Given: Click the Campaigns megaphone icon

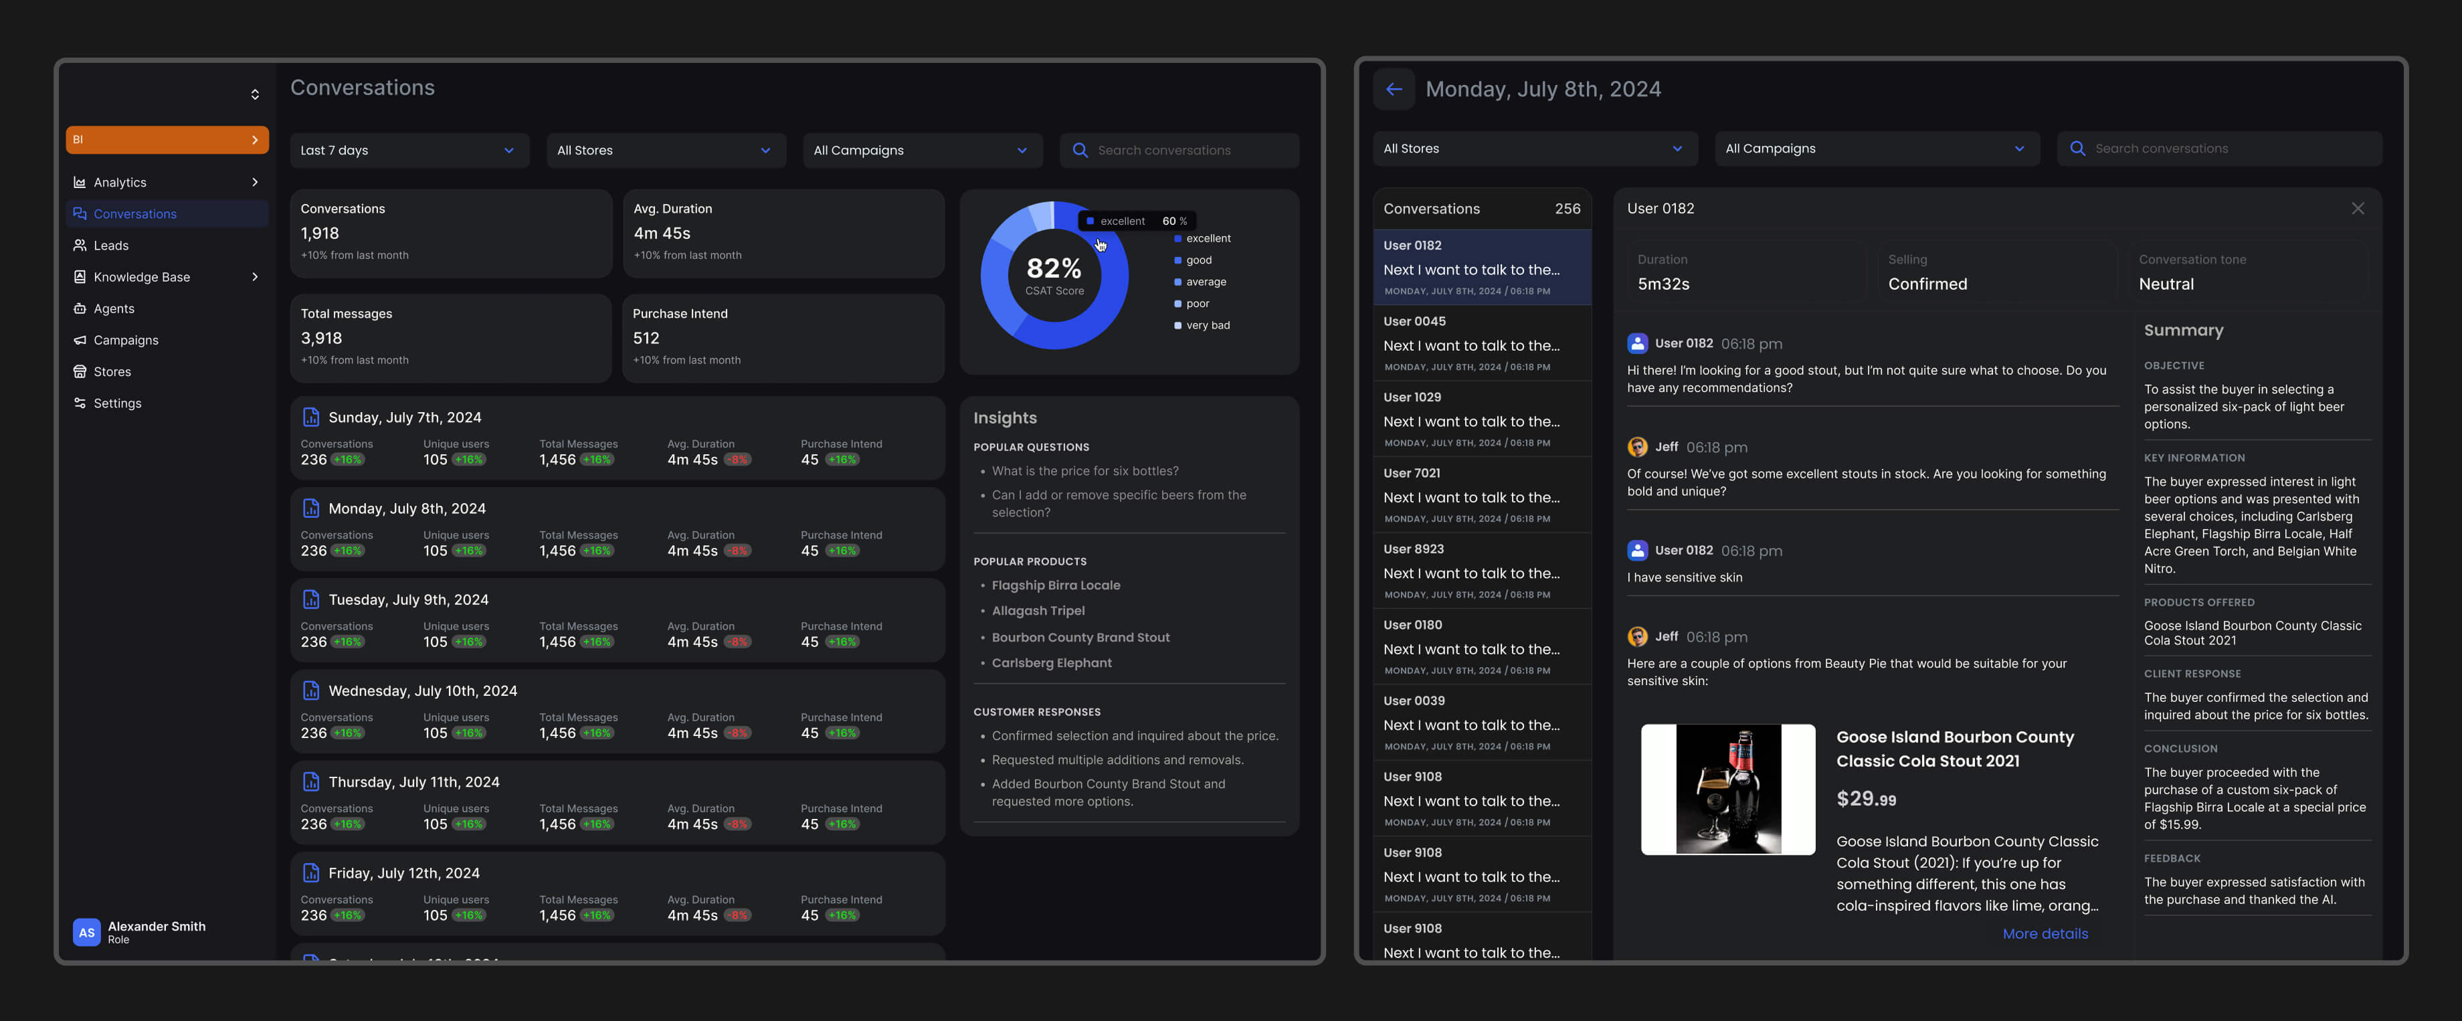Looking at the screenshot, I should click(80, 341).
